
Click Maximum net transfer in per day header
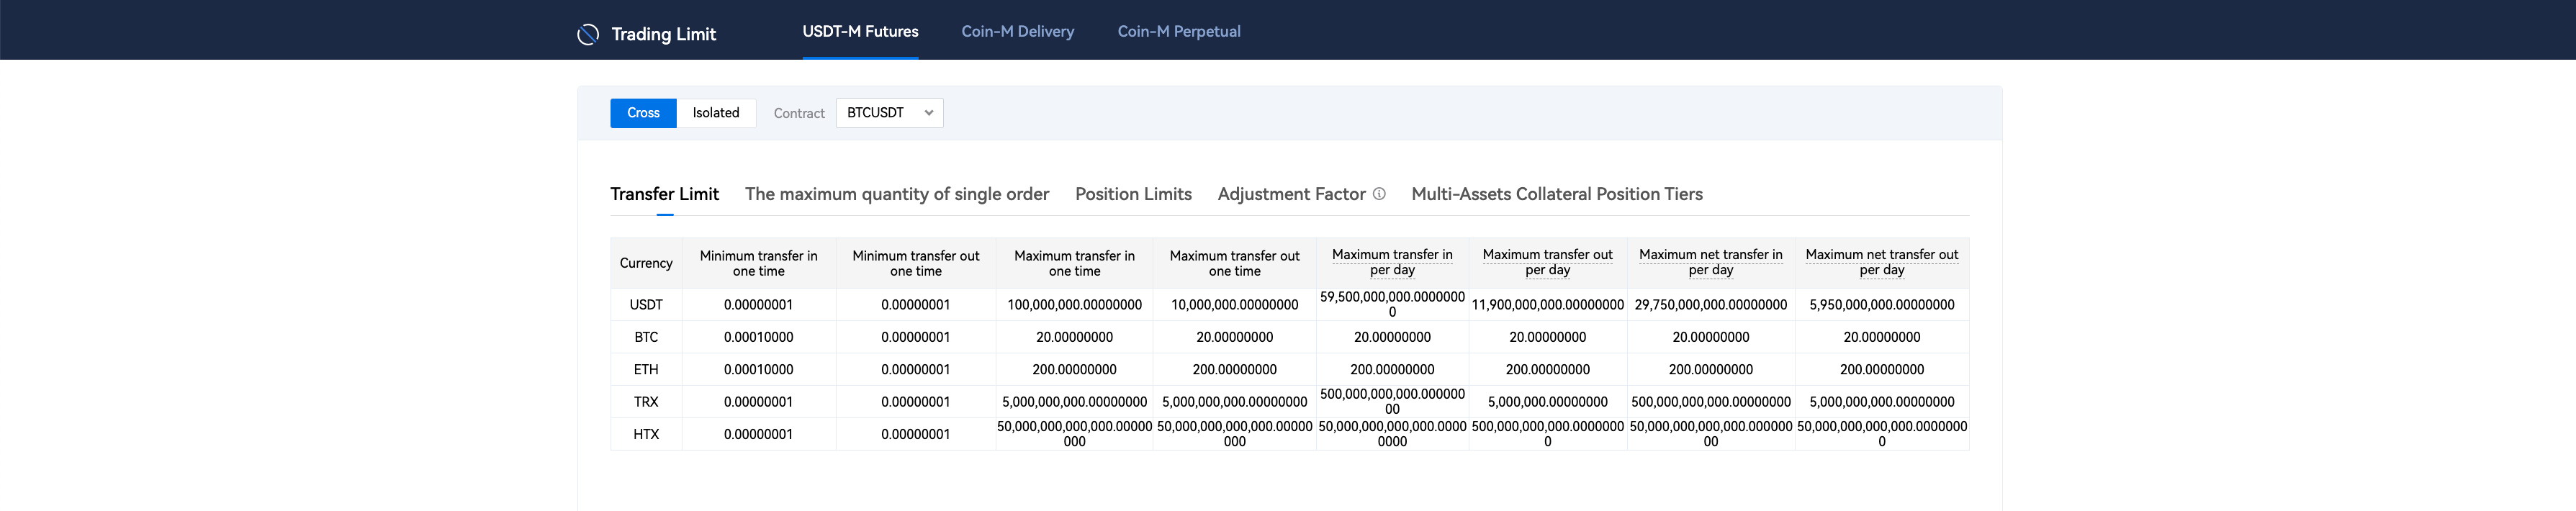(1710, 262)
